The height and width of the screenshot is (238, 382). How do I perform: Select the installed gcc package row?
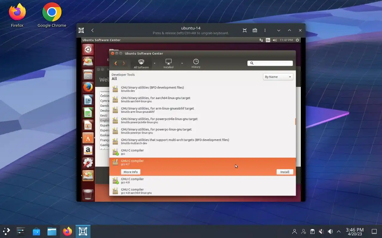[x=202, y=152]
